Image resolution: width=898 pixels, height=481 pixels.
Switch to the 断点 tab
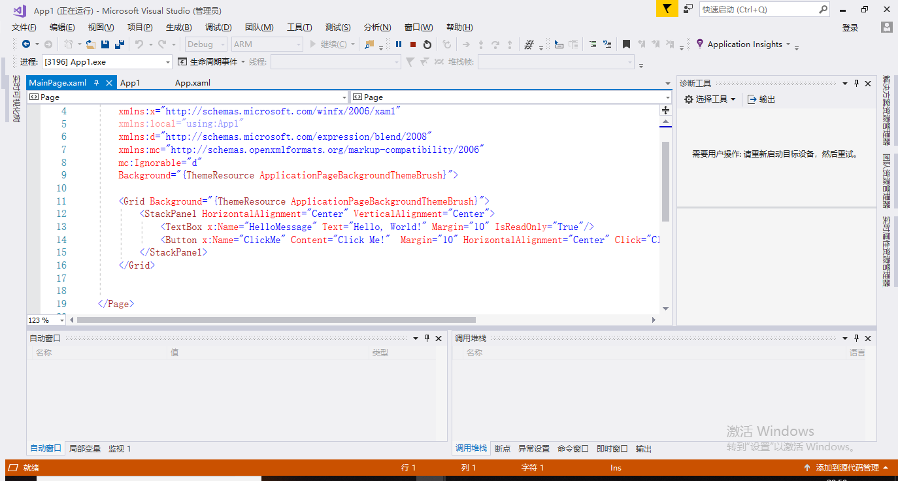point(503,448)
